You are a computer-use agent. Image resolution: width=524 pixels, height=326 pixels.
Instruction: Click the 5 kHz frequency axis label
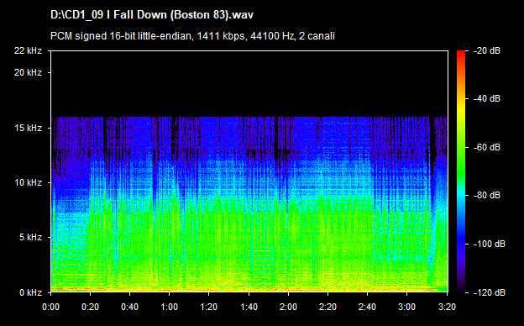pos(30,238)
